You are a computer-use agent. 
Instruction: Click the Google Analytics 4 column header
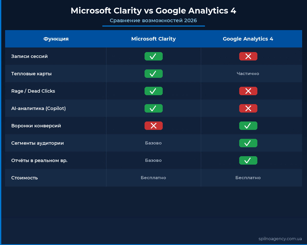coord(248,39)
